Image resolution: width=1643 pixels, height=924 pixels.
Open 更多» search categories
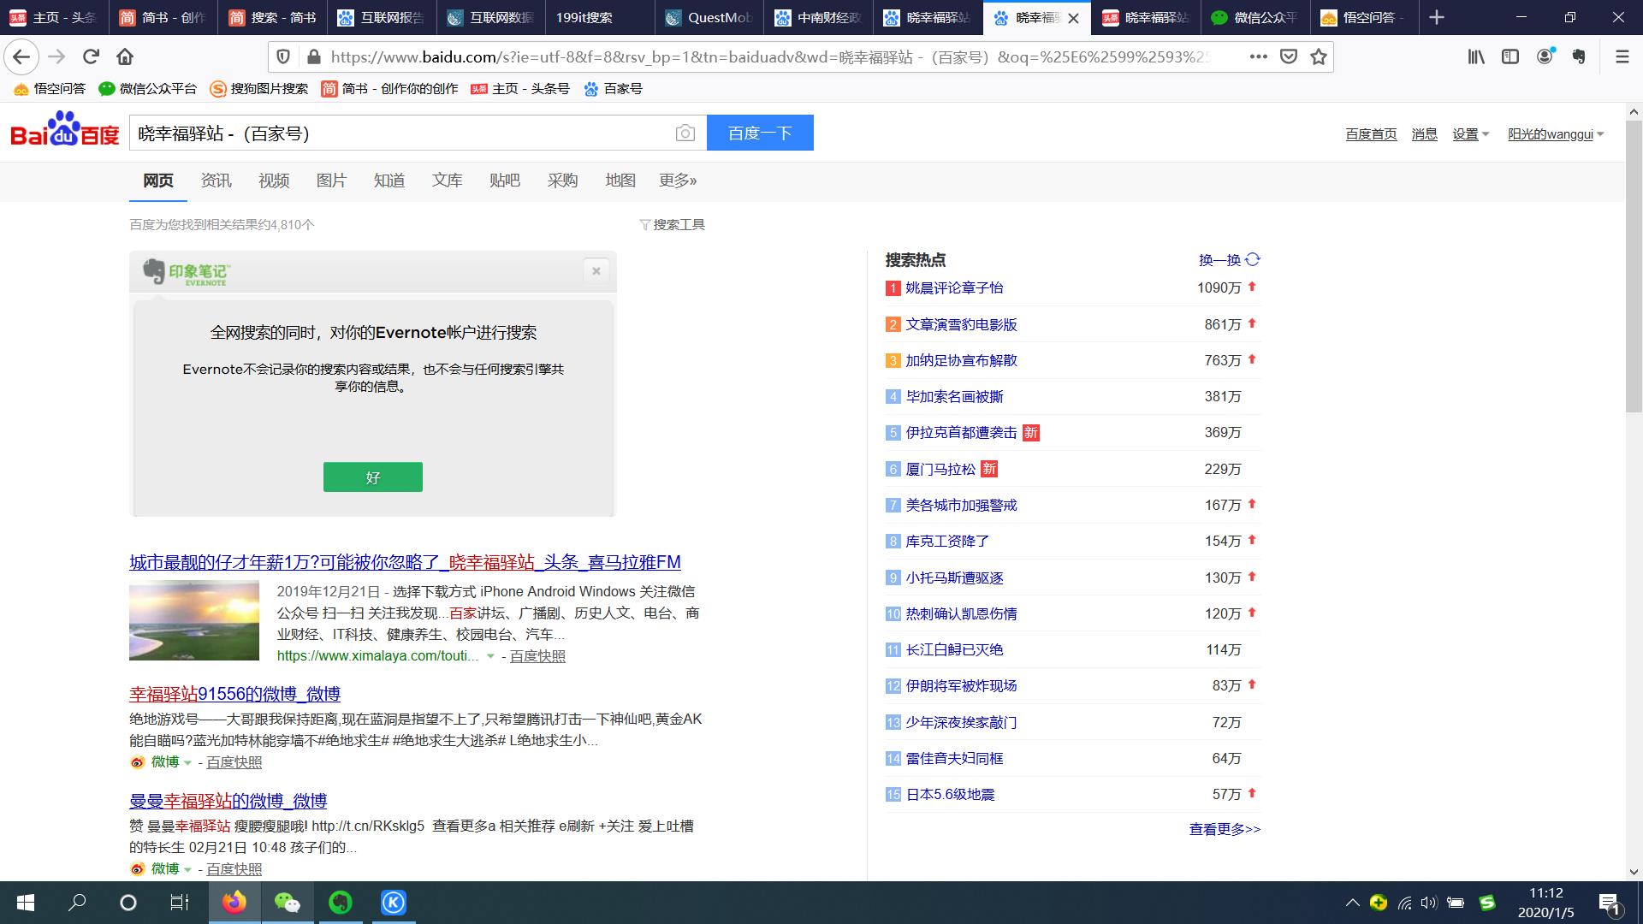point(678,181)
